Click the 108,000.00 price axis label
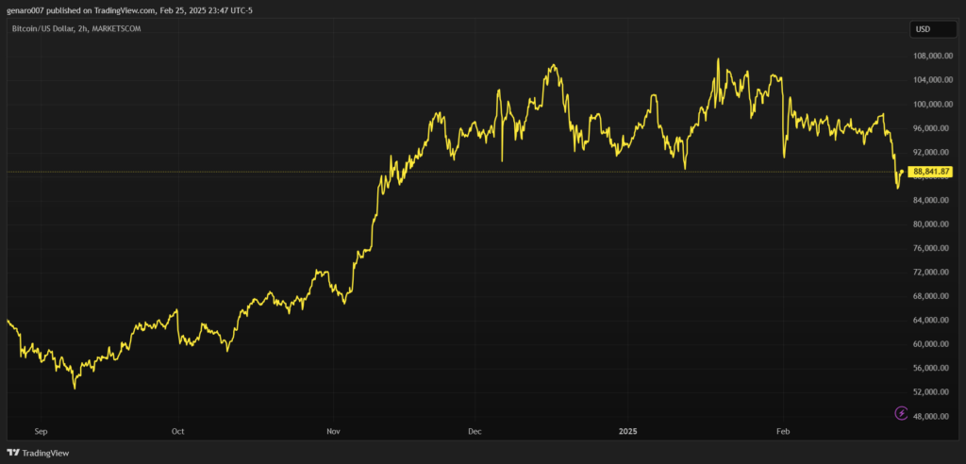Screen dimensions: 966x464 (x=932, y=56)
